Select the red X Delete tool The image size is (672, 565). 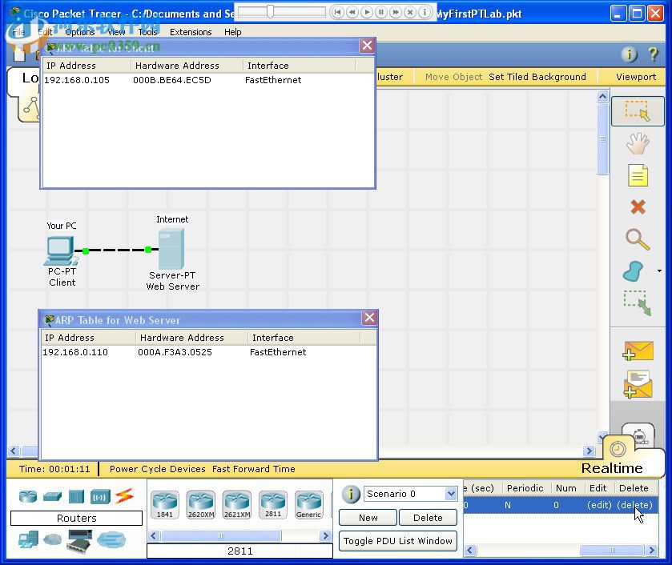637,206
